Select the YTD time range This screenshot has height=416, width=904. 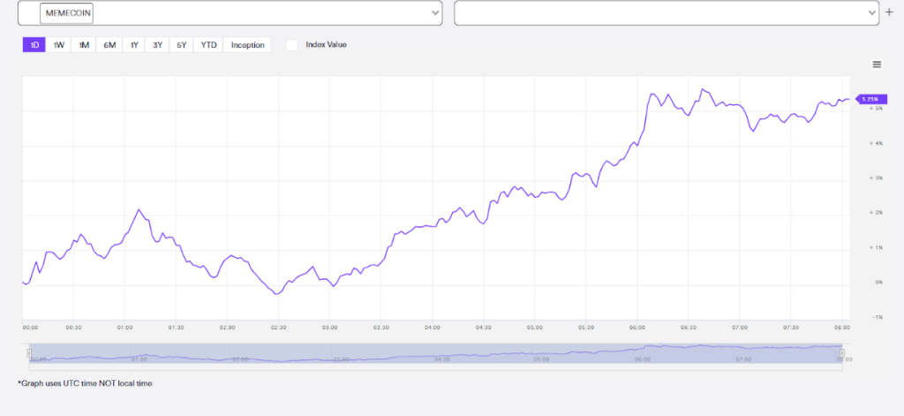[208, 45]
